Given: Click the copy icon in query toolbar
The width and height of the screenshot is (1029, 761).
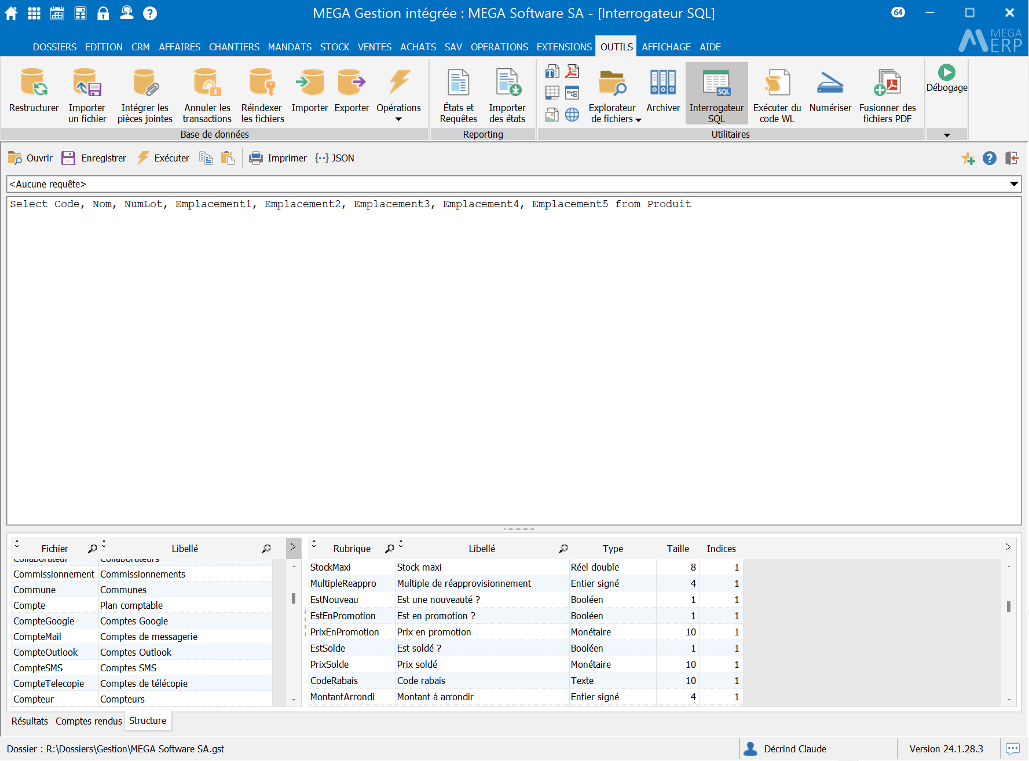Looking at the screenshot, I should (x=206, y=158).
